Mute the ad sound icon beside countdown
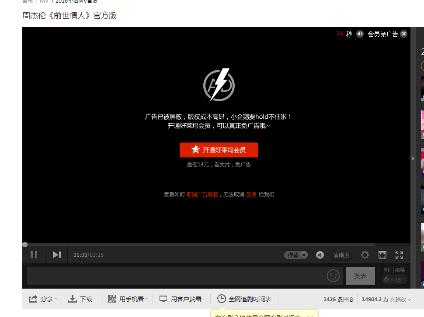 360,34
